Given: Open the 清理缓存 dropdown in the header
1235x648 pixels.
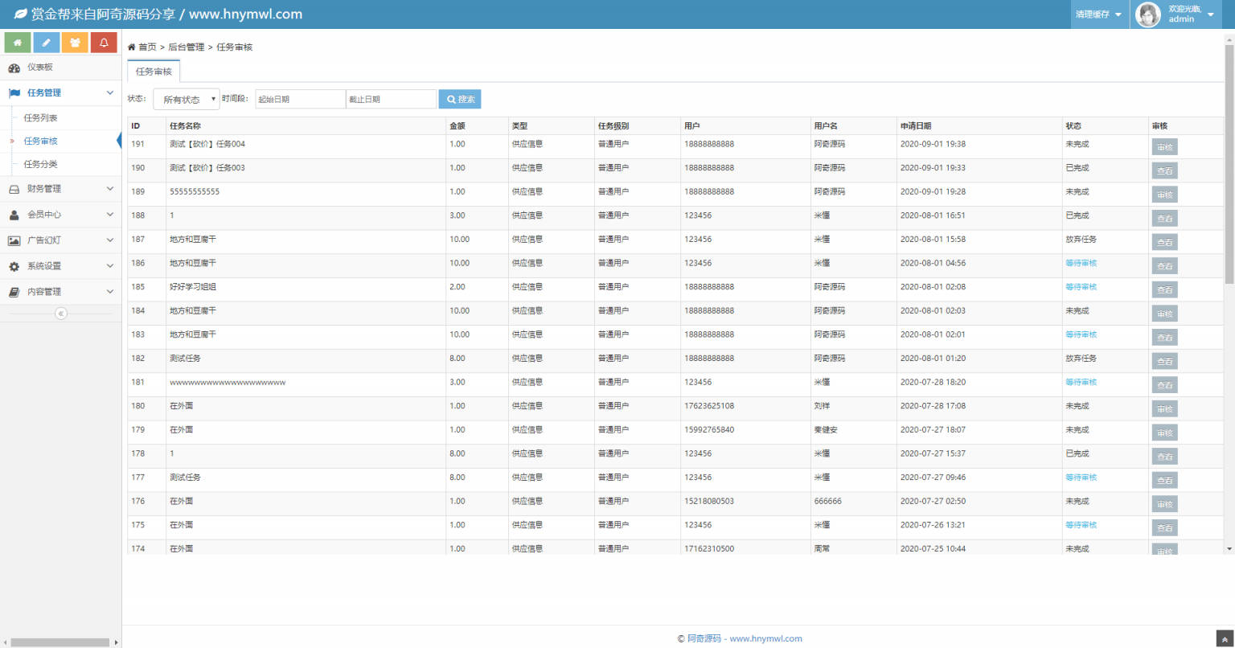Looking at the screenshot, I should click(x=1098, y=14).
